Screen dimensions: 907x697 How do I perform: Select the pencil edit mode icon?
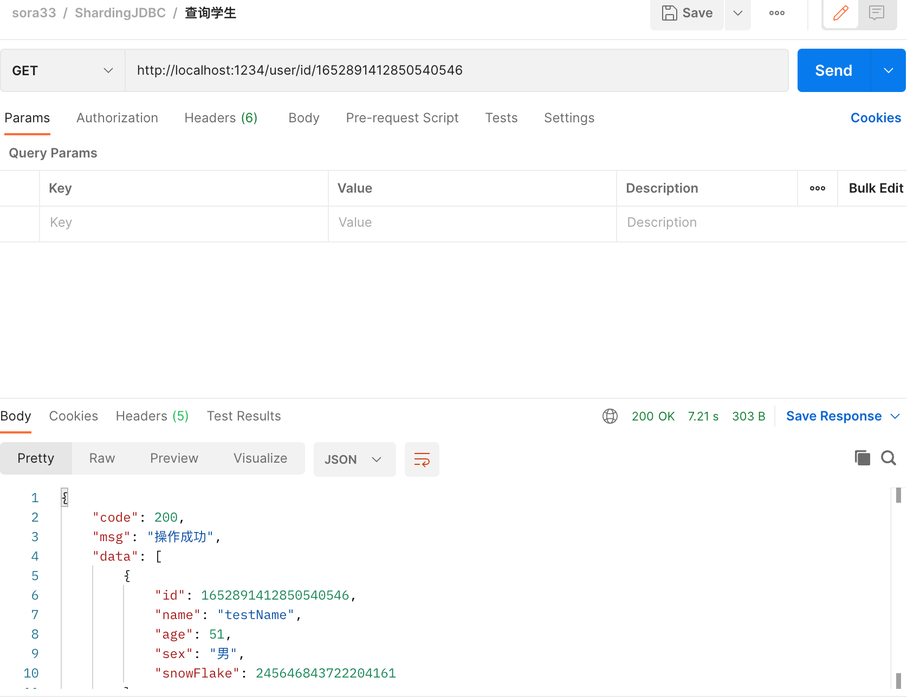[x=840, y=13]
